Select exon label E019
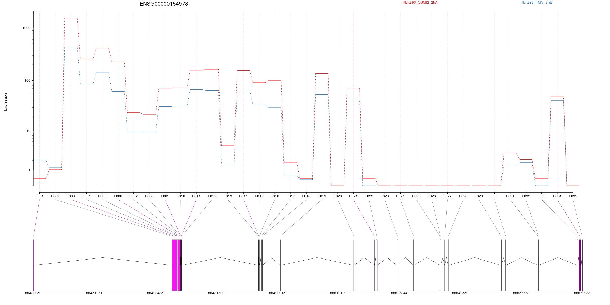The image size is (610, 305). pos(322,196)
